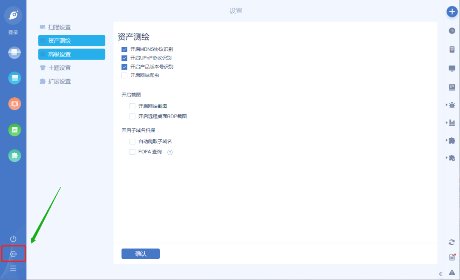Open the IP library icon
The height and width of the screenshot is (280, 460).
[x=452, y=87]
